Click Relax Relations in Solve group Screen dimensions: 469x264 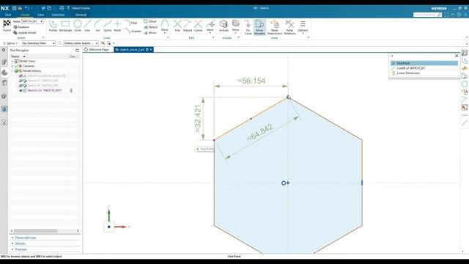click(289, 27)
